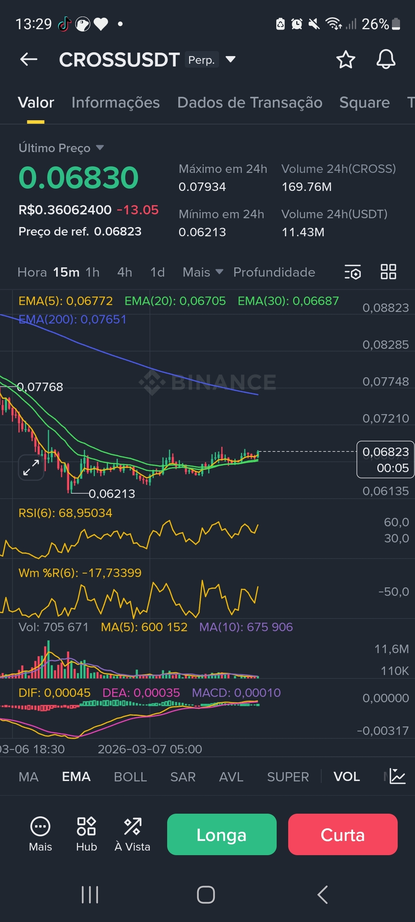
Task: Tap the MA(5): 600 152 volume label
Action: pos(144,627)
